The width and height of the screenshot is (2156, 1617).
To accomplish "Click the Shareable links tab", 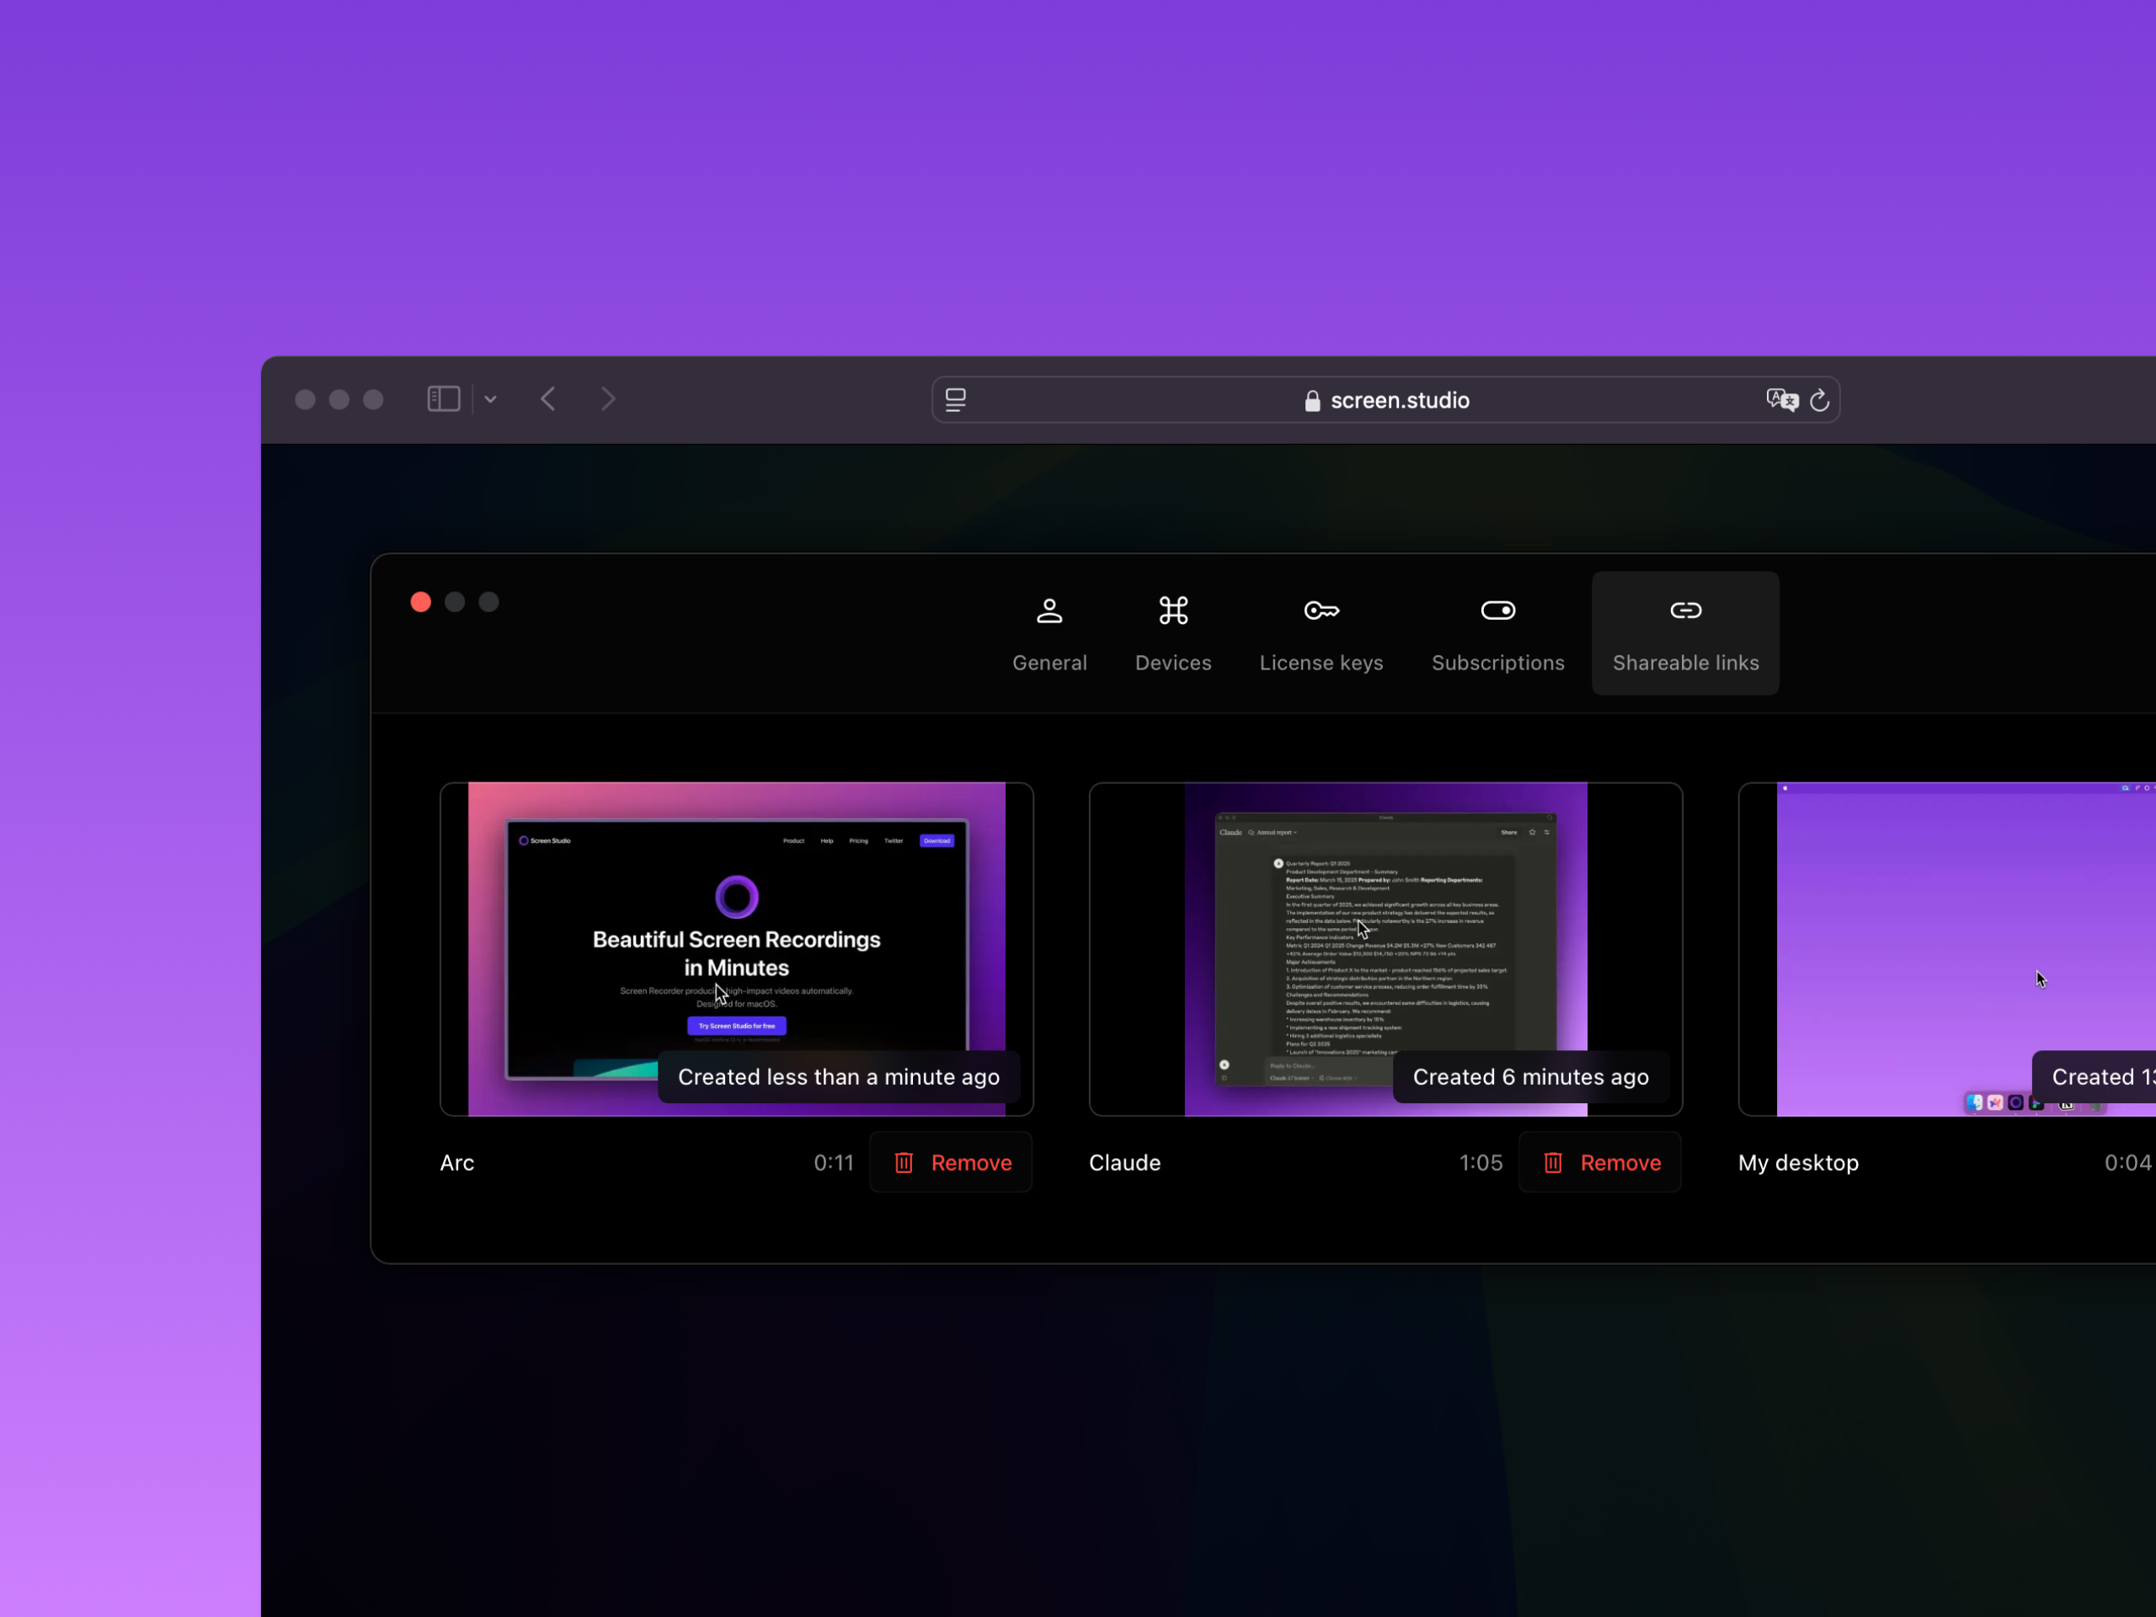I will 1684,633.
